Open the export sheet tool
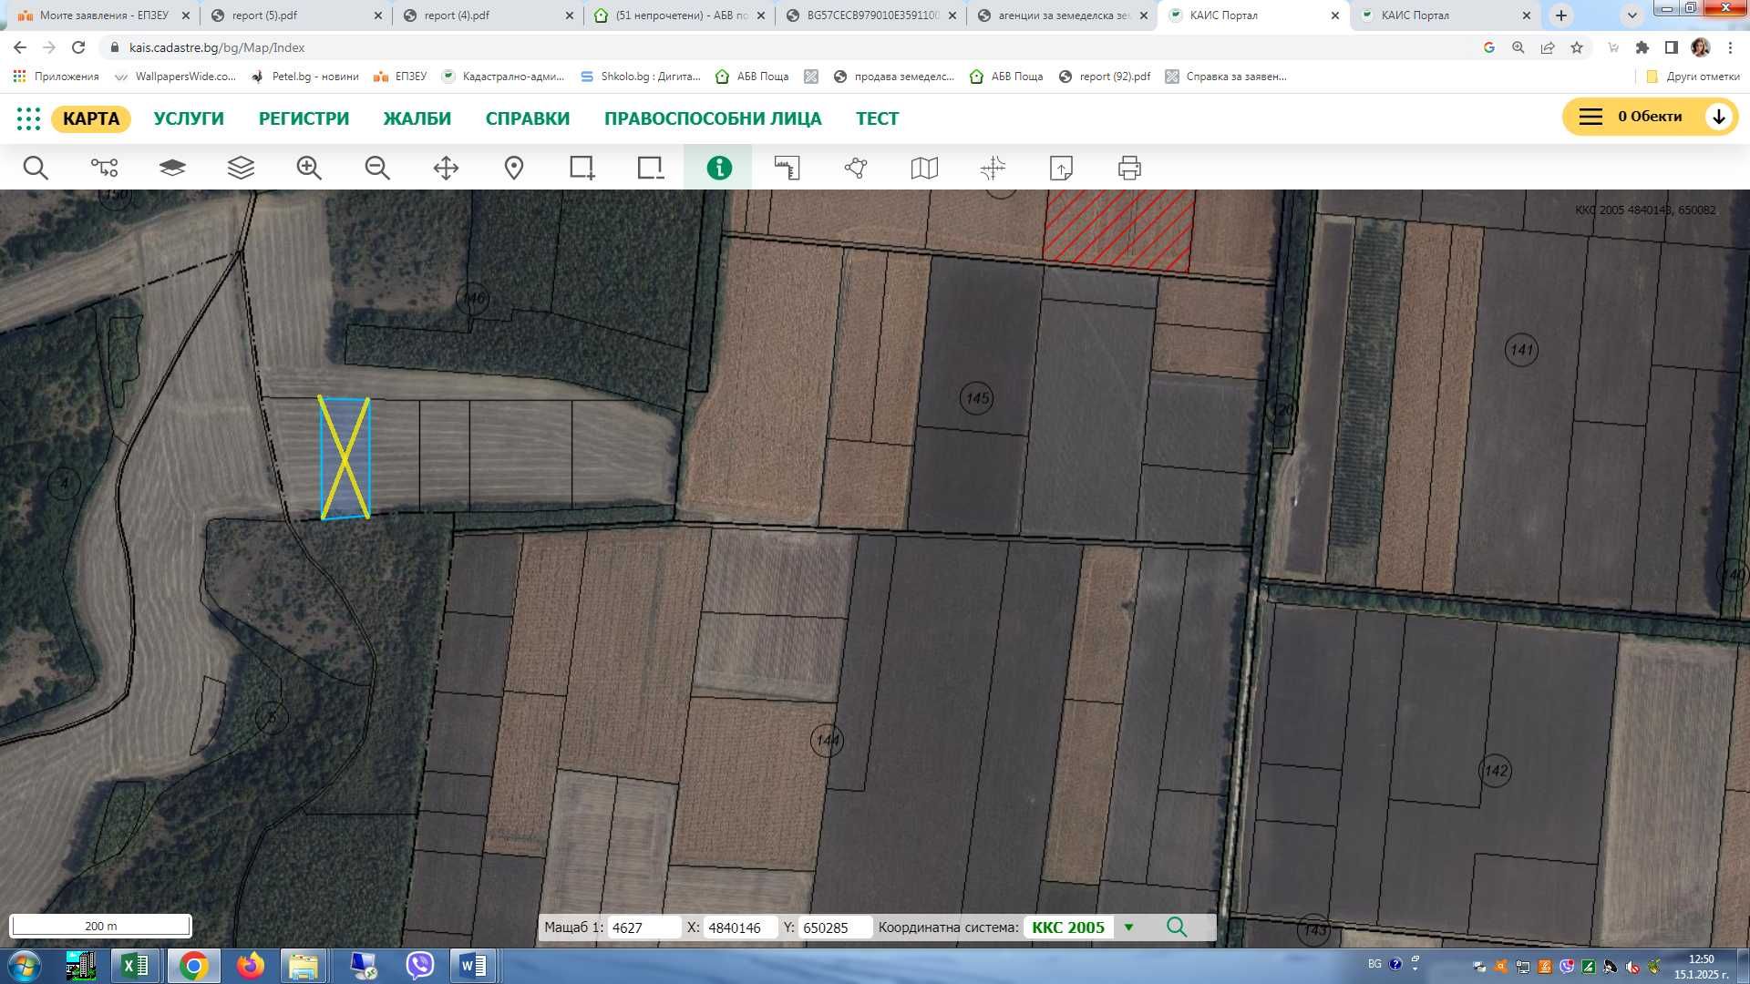Screen dimensions: 1750x984 [1061, 168]
